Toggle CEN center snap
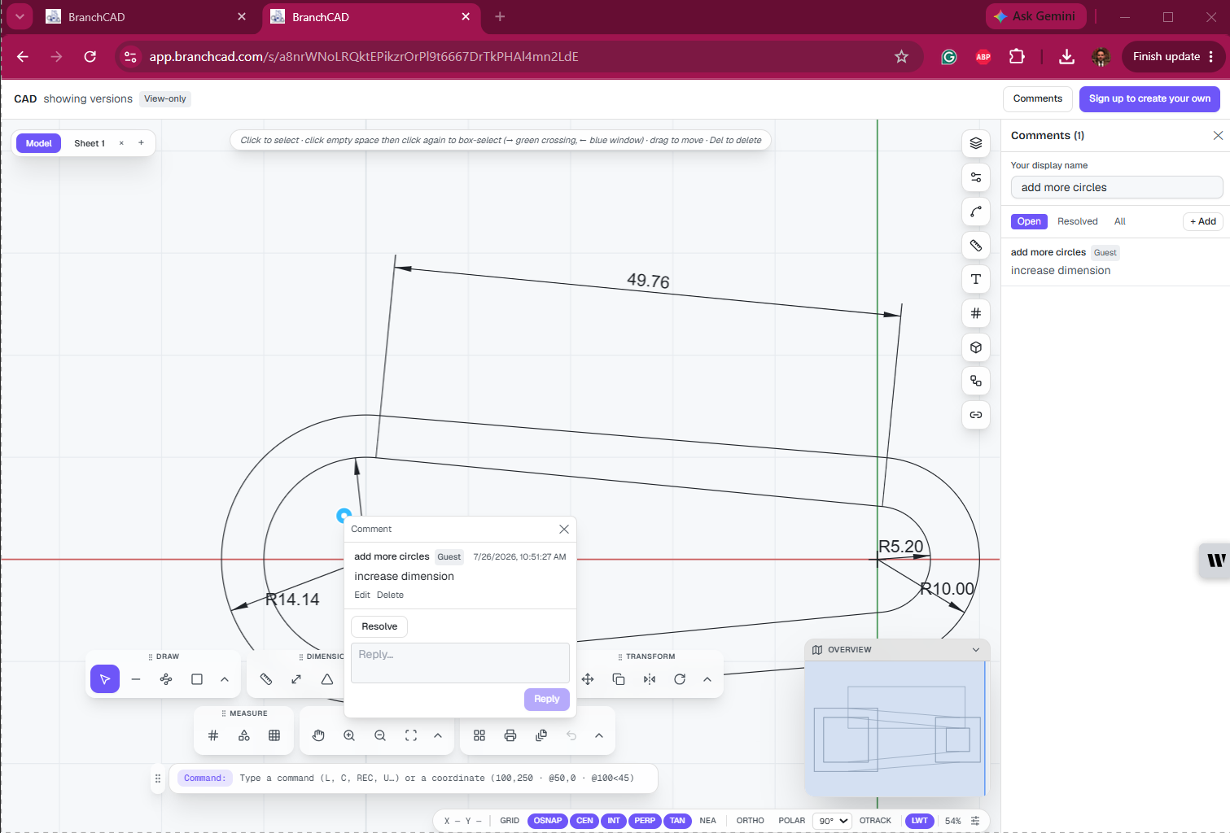 [584, 821]
